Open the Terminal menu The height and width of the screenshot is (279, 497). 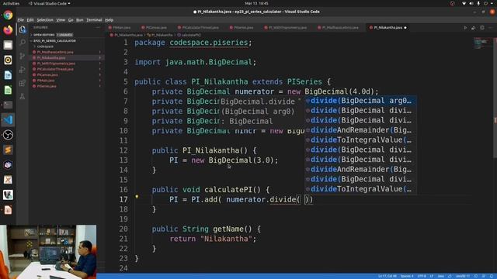(x=94, y=20)
